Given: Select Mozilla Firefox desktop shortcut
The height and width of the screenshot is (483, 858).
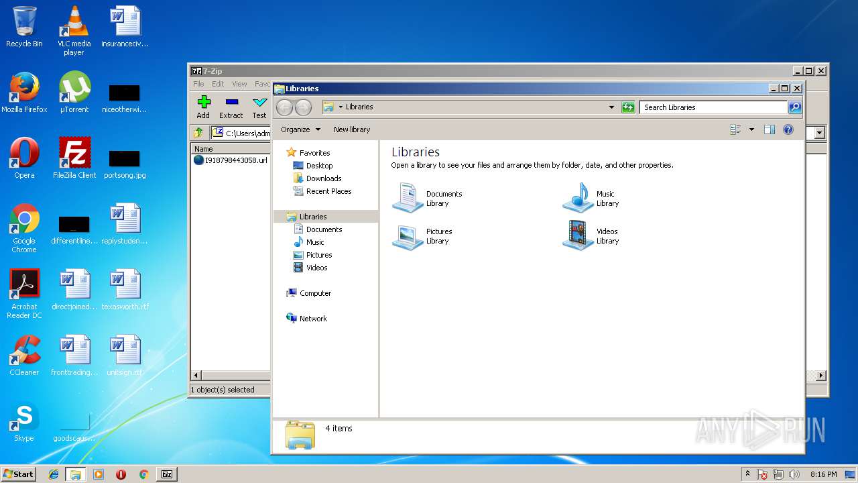Looking at the screenshot, I should [x=24, y=93].
